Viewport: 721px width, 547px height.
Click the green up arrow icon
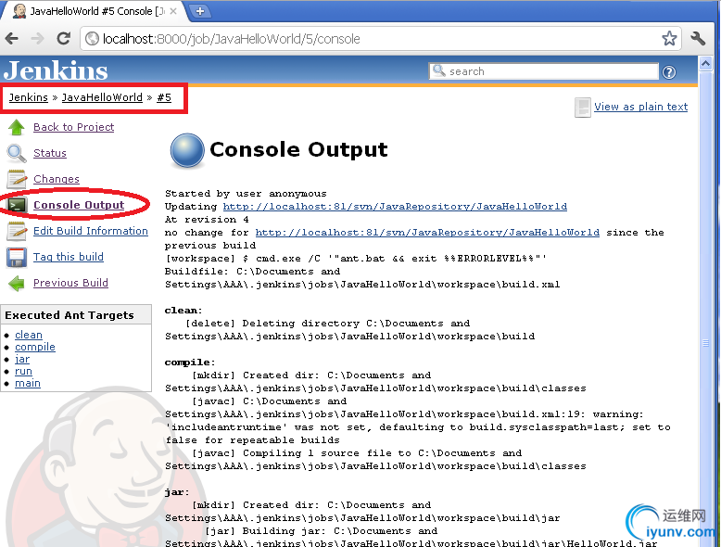click(x=17, y=127)
